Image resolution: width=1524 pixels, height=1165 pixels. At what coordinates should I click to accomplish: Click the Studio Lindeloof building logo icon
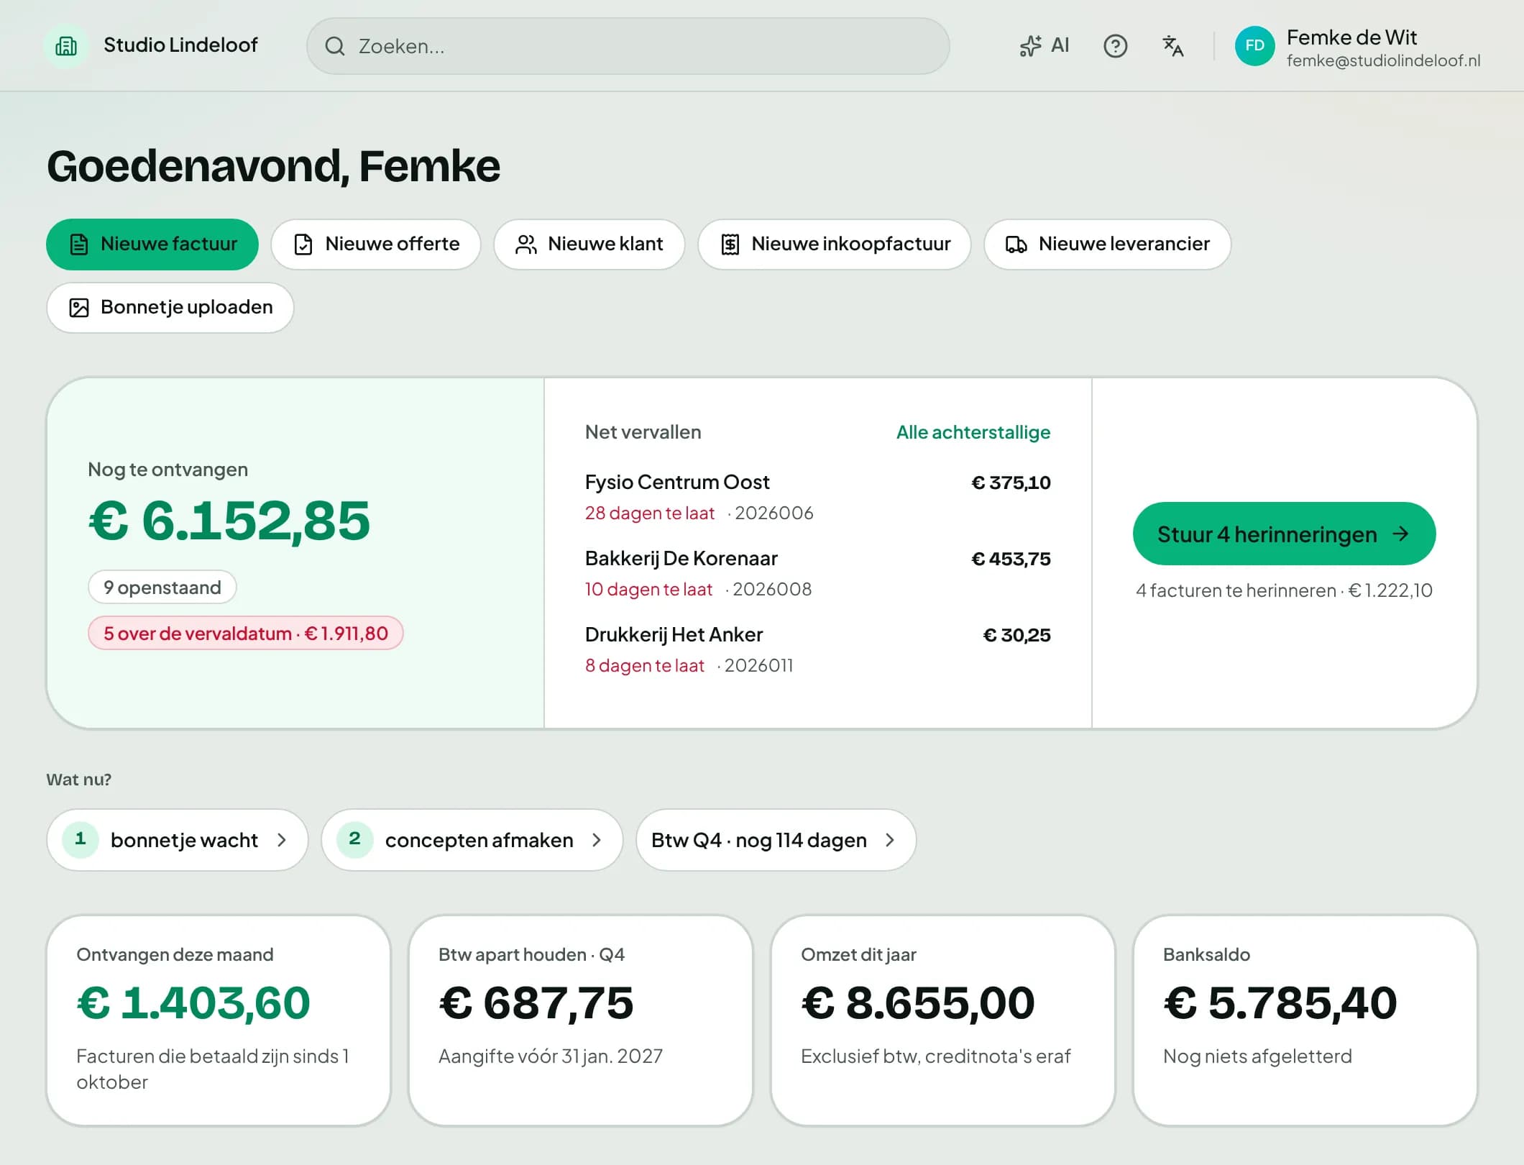click(x=66, y=46)
